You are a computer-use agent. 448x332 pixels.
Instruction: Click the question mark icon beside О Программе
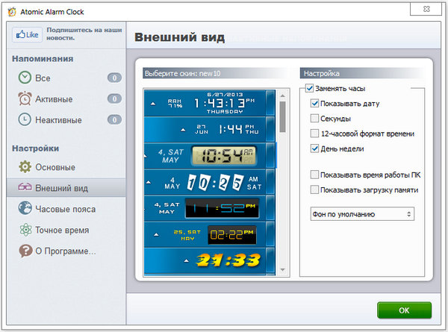tap(25, 251)
